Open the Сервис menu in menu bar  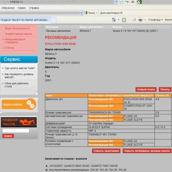(22, 8)
